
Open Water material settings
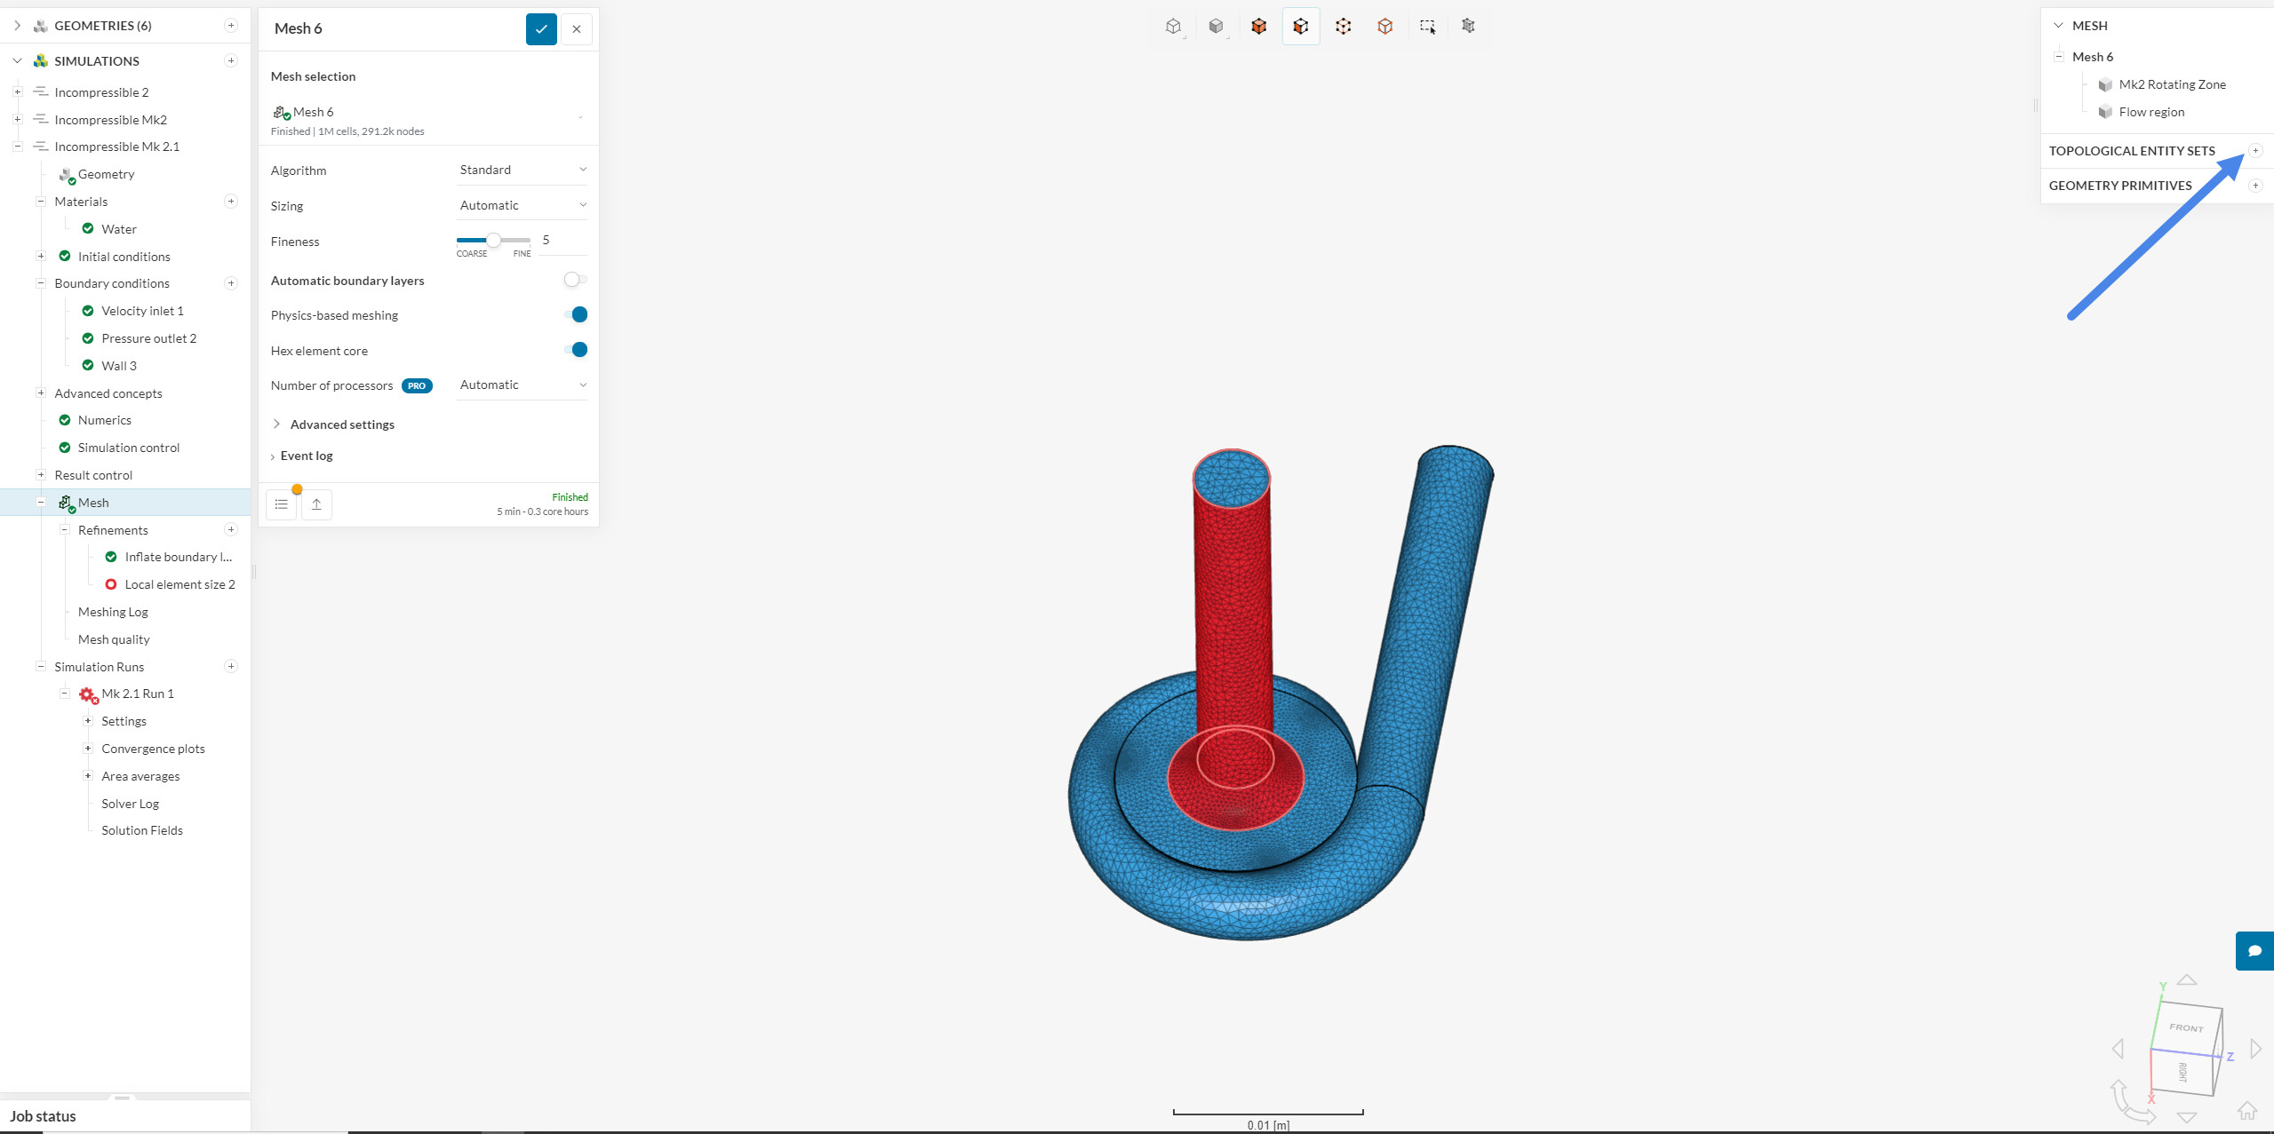(118, 229)
